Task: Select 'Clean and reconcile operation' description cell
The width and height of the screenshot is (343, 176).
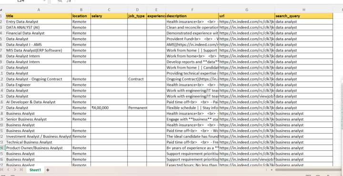Action: point(192,27)
